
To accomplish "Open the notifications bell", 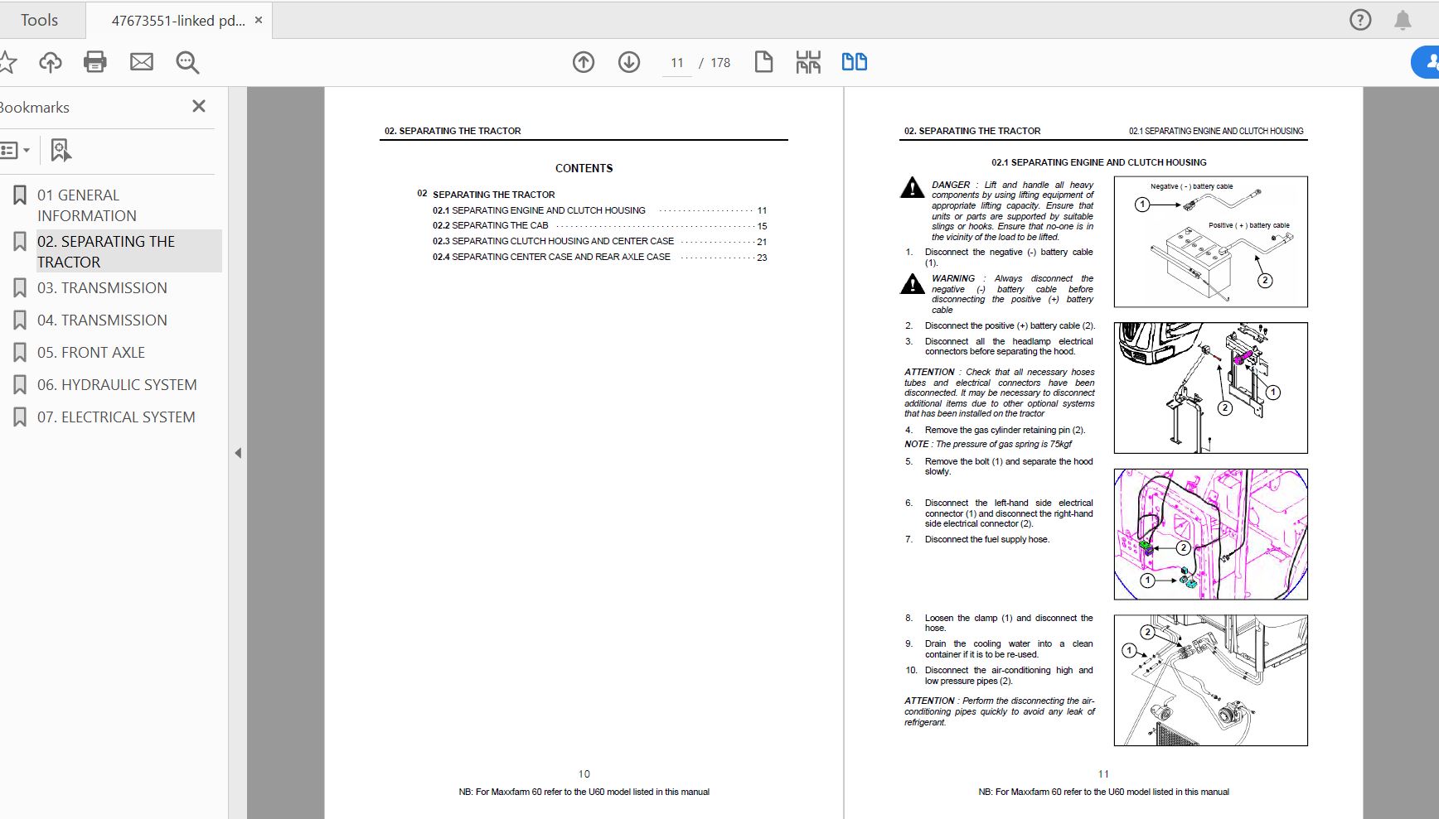I will pyautogui.click(x=1403, y=20).
